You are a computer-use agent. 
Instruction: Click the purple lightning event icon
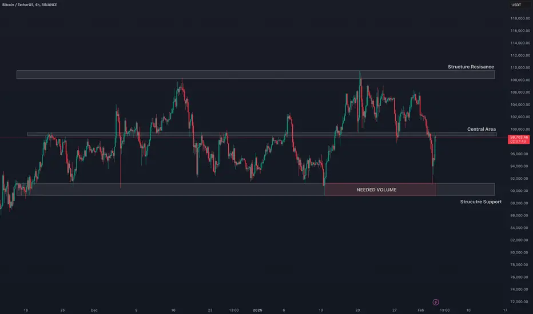click(435, 302)
